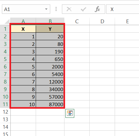Select column A header
Screen dimensions: 139x136
(x=23, y=21)
